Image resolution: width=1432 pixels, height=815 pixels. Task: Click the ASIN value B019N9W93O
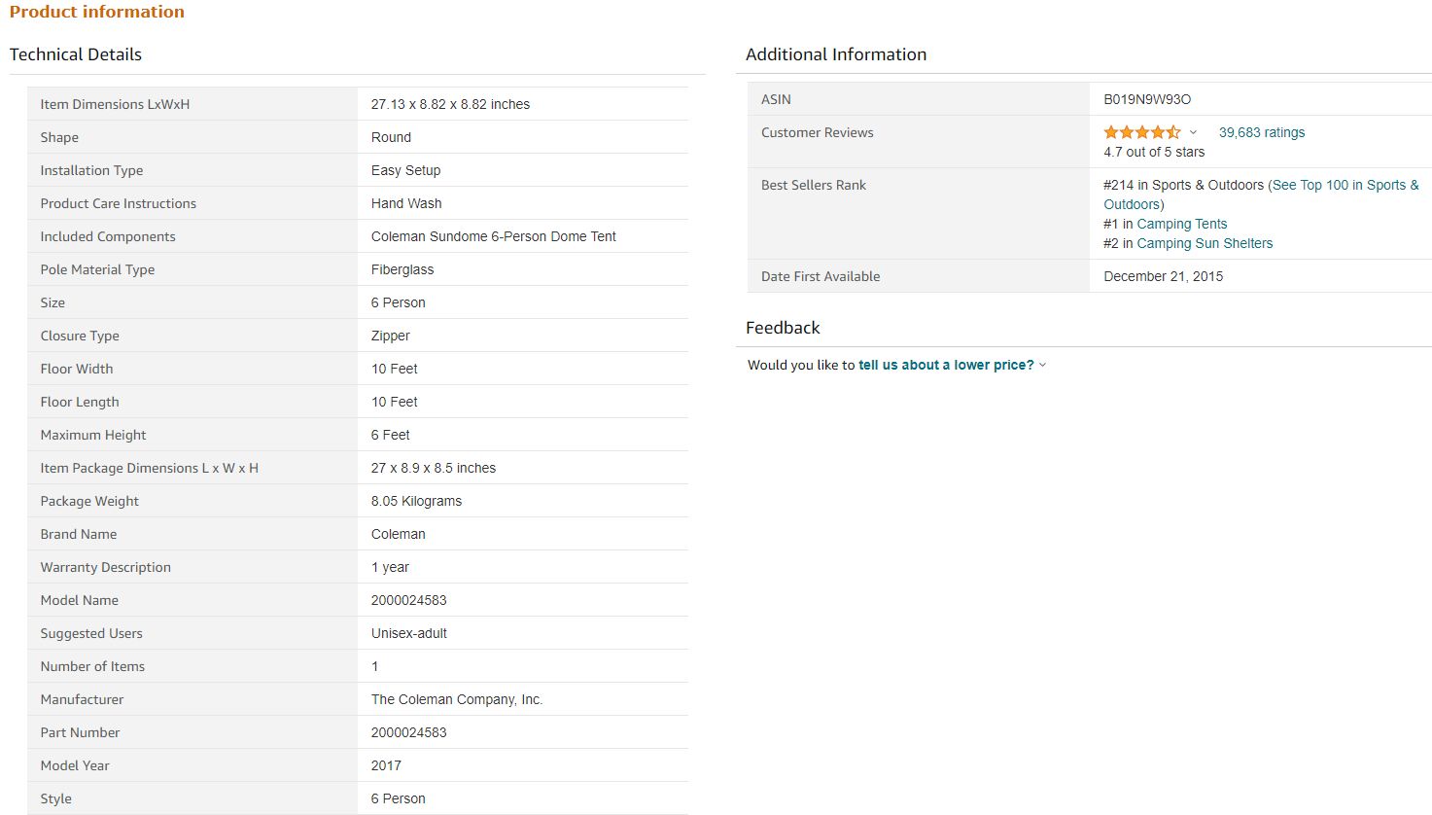[x=1146, y=99]
